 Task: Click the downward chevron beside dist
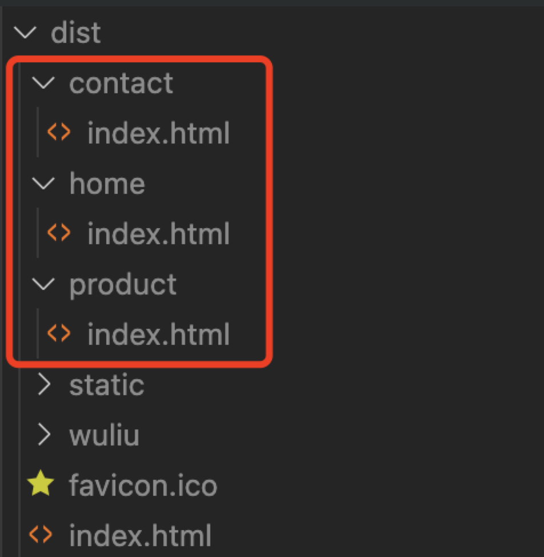coord(25,33)
